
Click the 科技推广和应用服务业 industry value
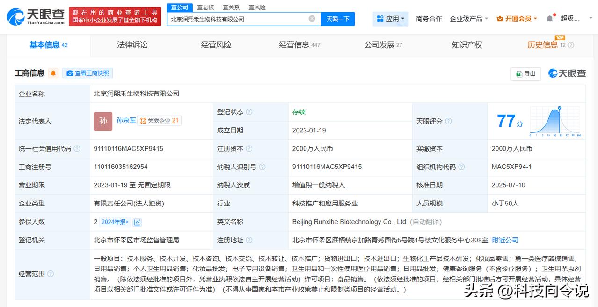pos(325,204)
